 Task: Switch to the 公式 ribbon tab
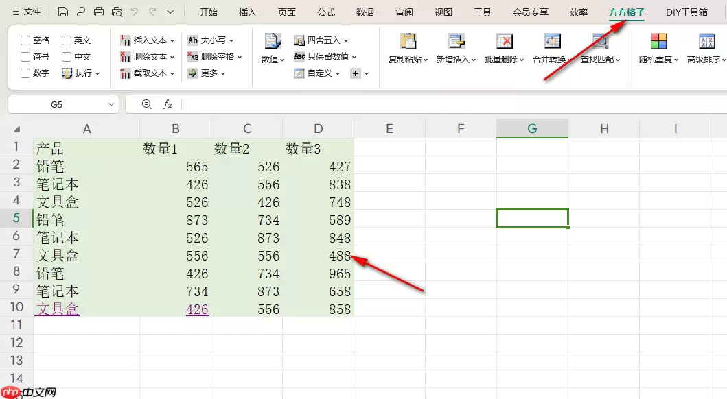[x=325, y=12]
